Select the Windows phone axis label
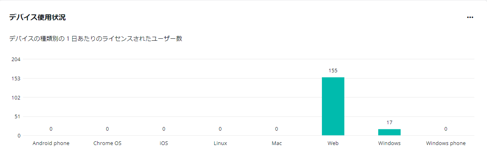 point(446,143)
